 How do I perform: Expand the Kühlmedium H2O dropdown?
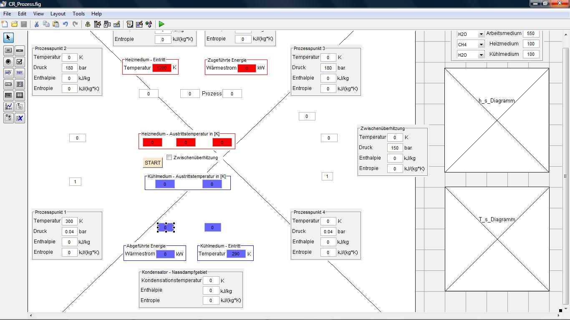coord(481,55)
